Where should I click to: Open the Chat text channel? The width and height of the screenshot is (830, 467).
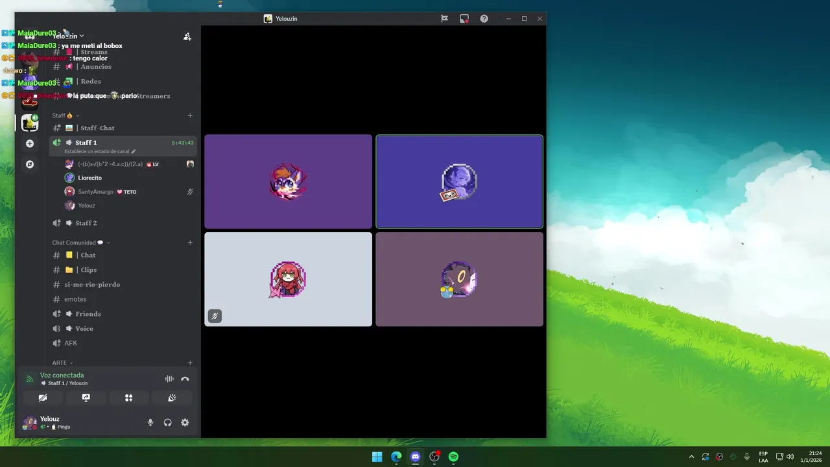point(123,255)
